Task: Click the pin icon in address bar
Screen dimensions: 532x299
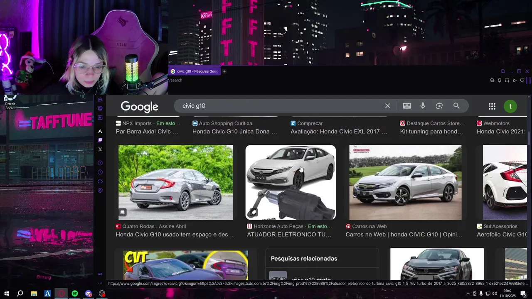Action: coord(500,81)
